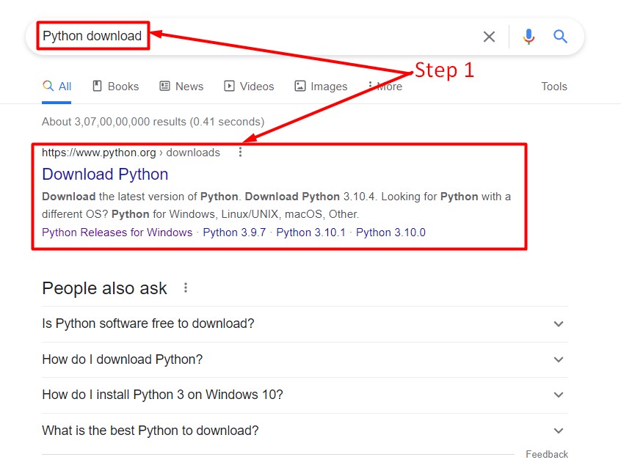Open the Tools filter options
The image size is (621, 468).
pyautogui.click(x=554, y=87)
